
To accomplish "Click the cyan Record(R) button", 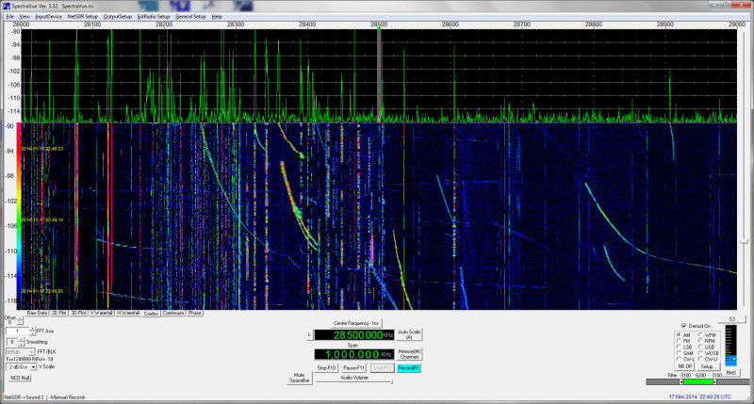I will pos(409,368).
